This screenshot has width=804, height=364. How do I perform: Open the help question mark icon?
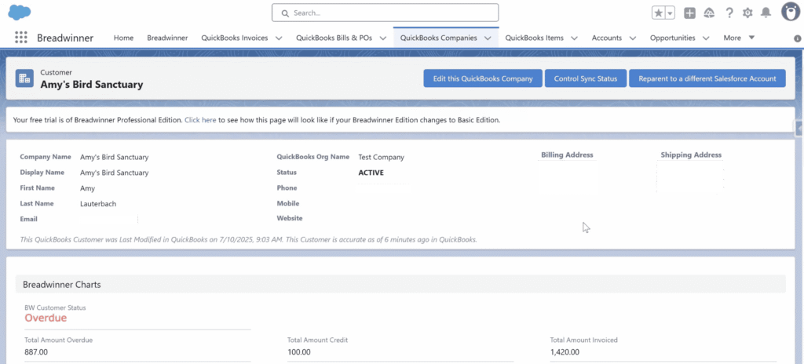pyautogui.click(x=729, y=13)
